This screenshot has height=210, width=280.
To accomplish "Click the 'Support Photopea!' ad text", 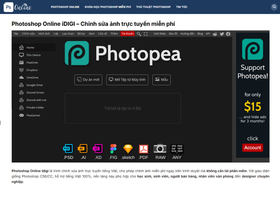I will point(253,72).
